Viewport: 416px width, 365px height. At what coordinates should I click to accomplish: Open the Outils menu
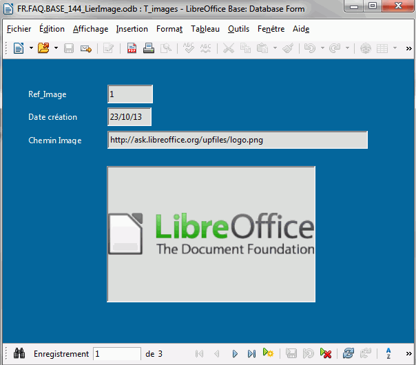click(x=238, y=29)
